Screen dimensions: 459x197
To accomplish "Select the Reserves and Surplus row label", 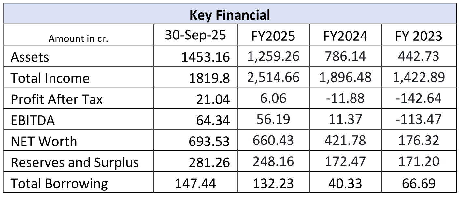I will (x=75, y=162).
